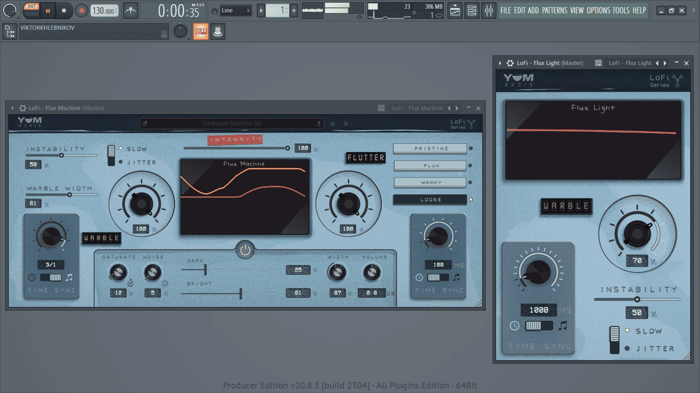Open the EDIT menu
This screenshot has height=393, width=700.
(x=520, y=10)
